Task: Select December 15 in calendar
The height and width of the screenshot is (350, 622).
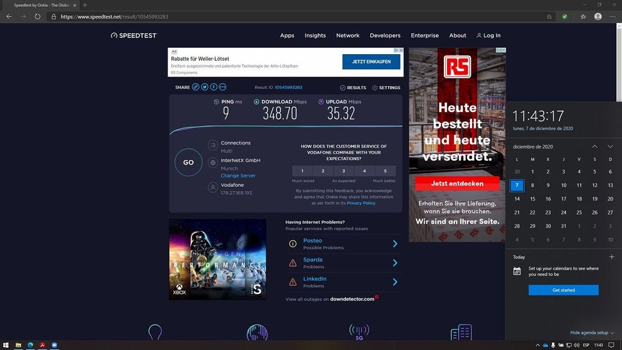Action: click(532, 199)
